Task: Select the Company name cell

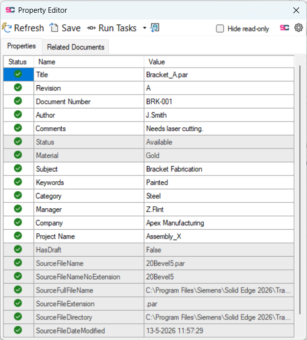Action: coord(89,223)
